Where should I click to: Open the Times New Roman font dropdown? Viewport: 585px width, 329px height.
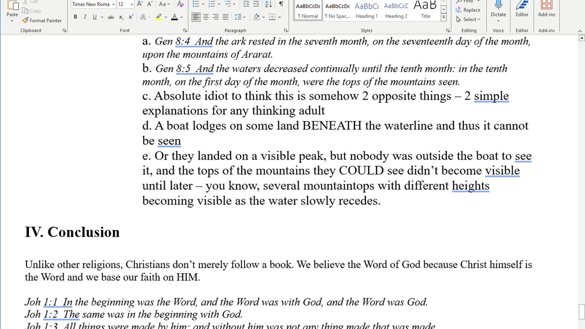(x=113, y=5)
